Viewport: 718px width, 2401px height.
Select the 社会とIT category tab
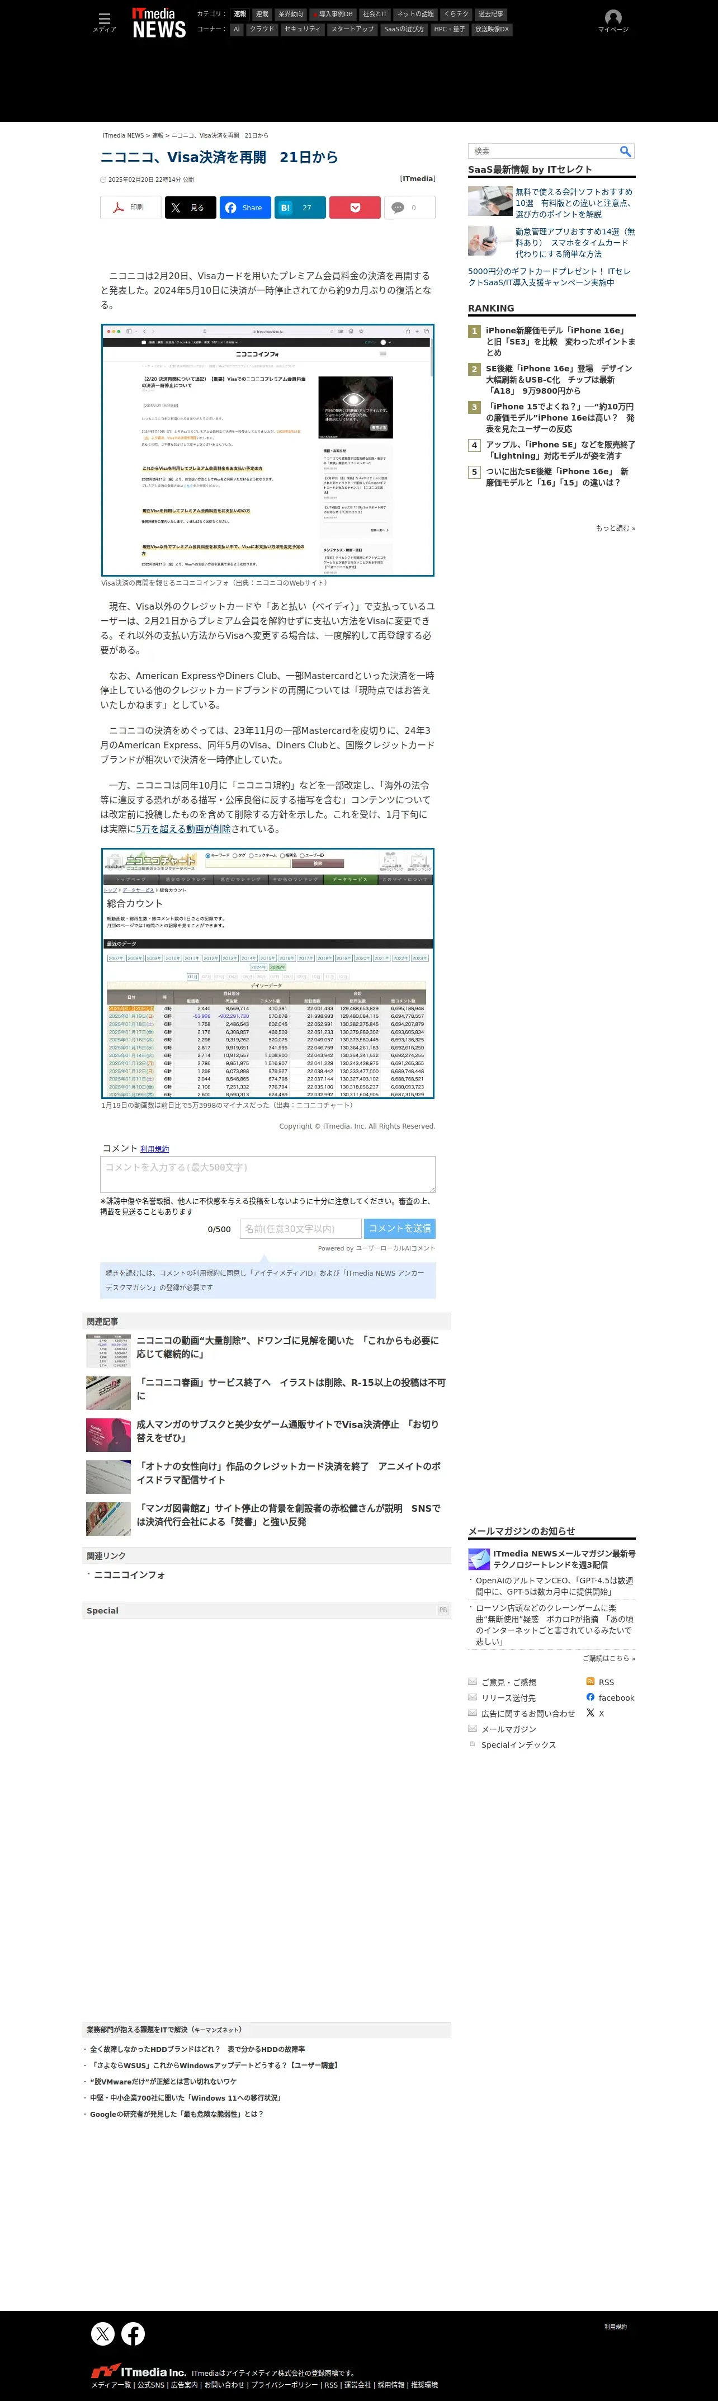click(375, 14)
